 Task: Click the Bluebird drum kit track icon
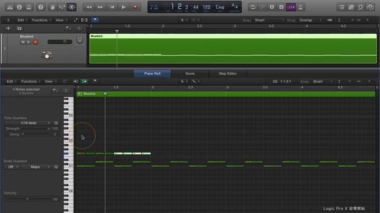[46, 54]
